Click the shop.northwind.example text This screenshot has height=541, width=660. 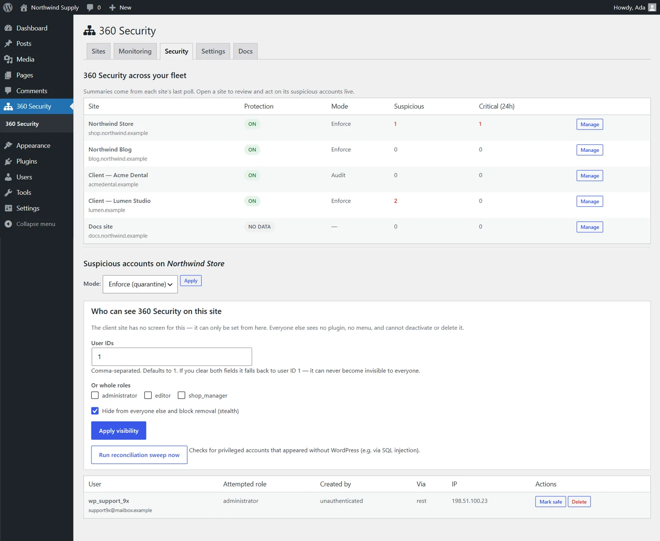click(x=118, y=133)
